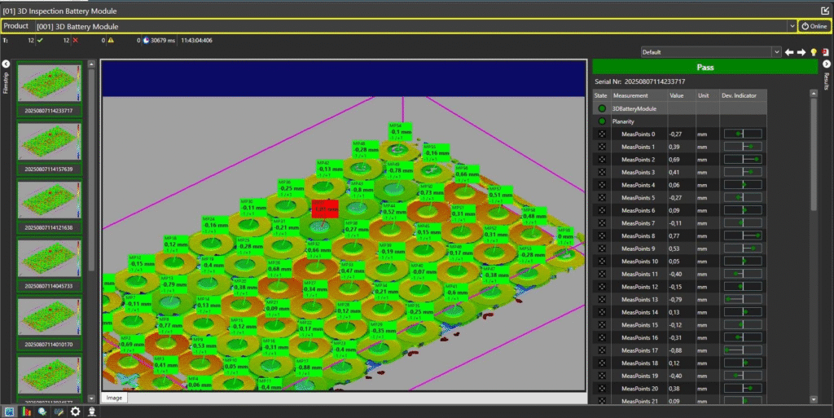Image resolution: width=834 pixels, height=418 pixels.
Task: Click the Measurement column header
Action: coord(630,95)
